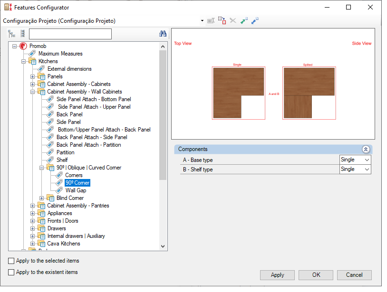Click the binoculars search icon
Viewport: 387px width, 292px height.
(x=163, y=34)
